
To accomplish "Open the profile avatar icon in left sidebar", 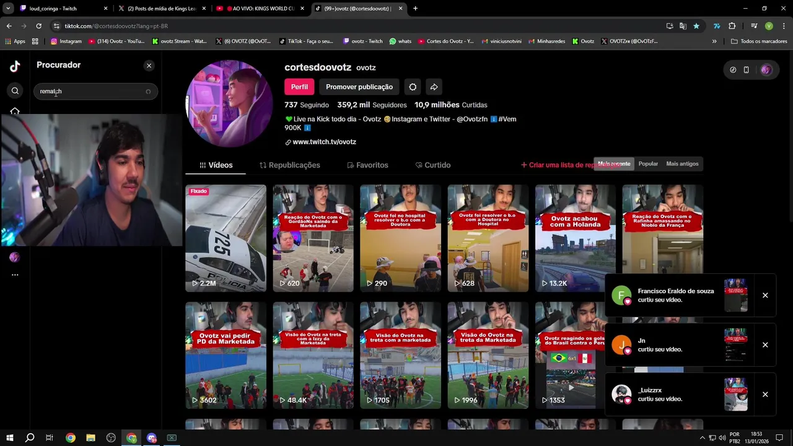I will point(15,257).
